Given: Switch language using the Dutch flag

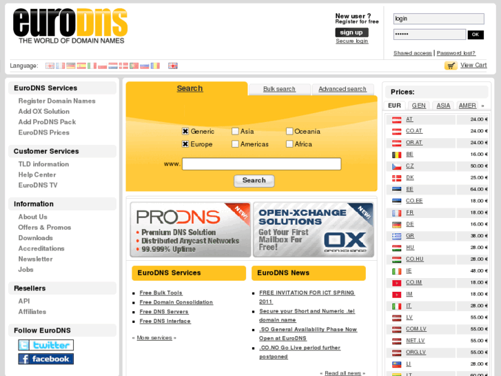Looking at the screenshot, I should click(x=113, y=66).
